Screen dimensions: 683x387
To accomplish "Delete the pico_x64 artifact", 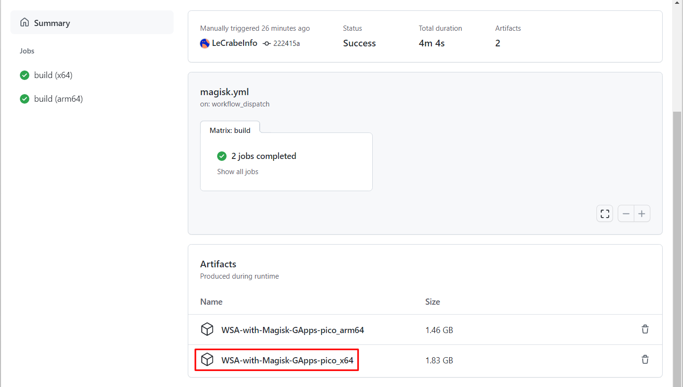I will [645, 360].
